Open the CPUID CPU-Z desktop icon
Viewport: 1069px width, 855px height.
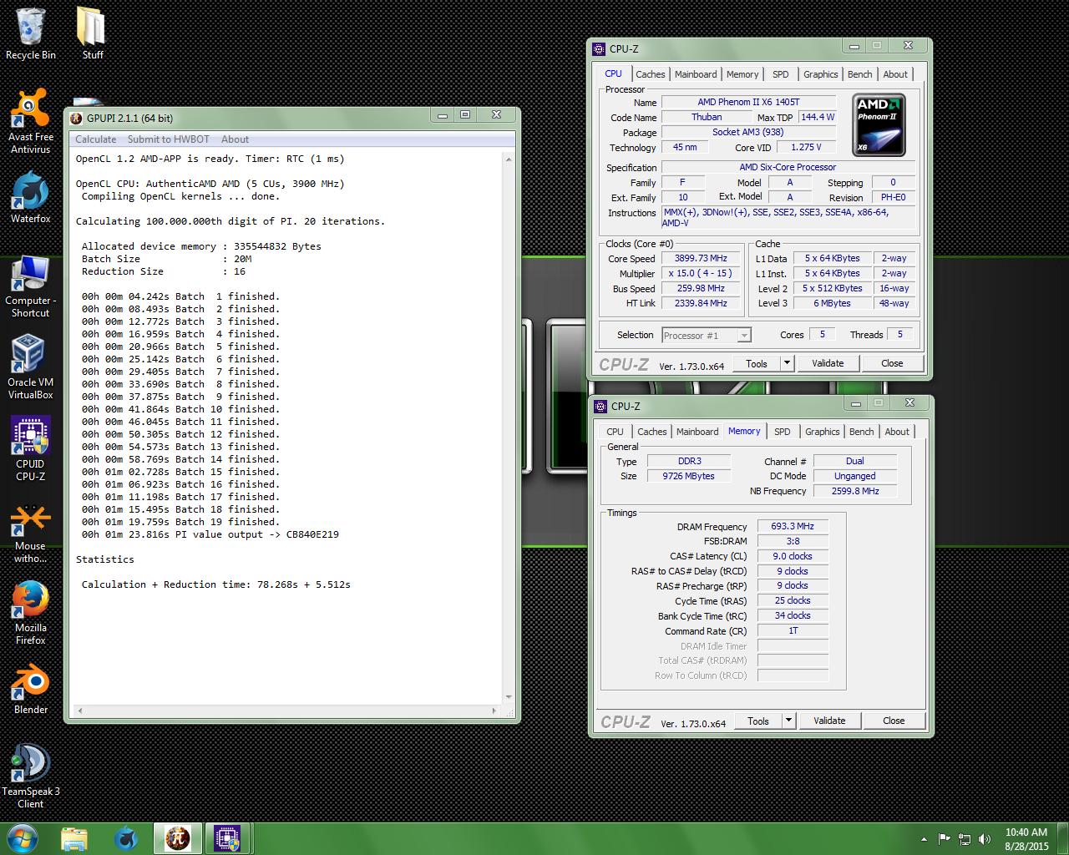pos(31,449)
